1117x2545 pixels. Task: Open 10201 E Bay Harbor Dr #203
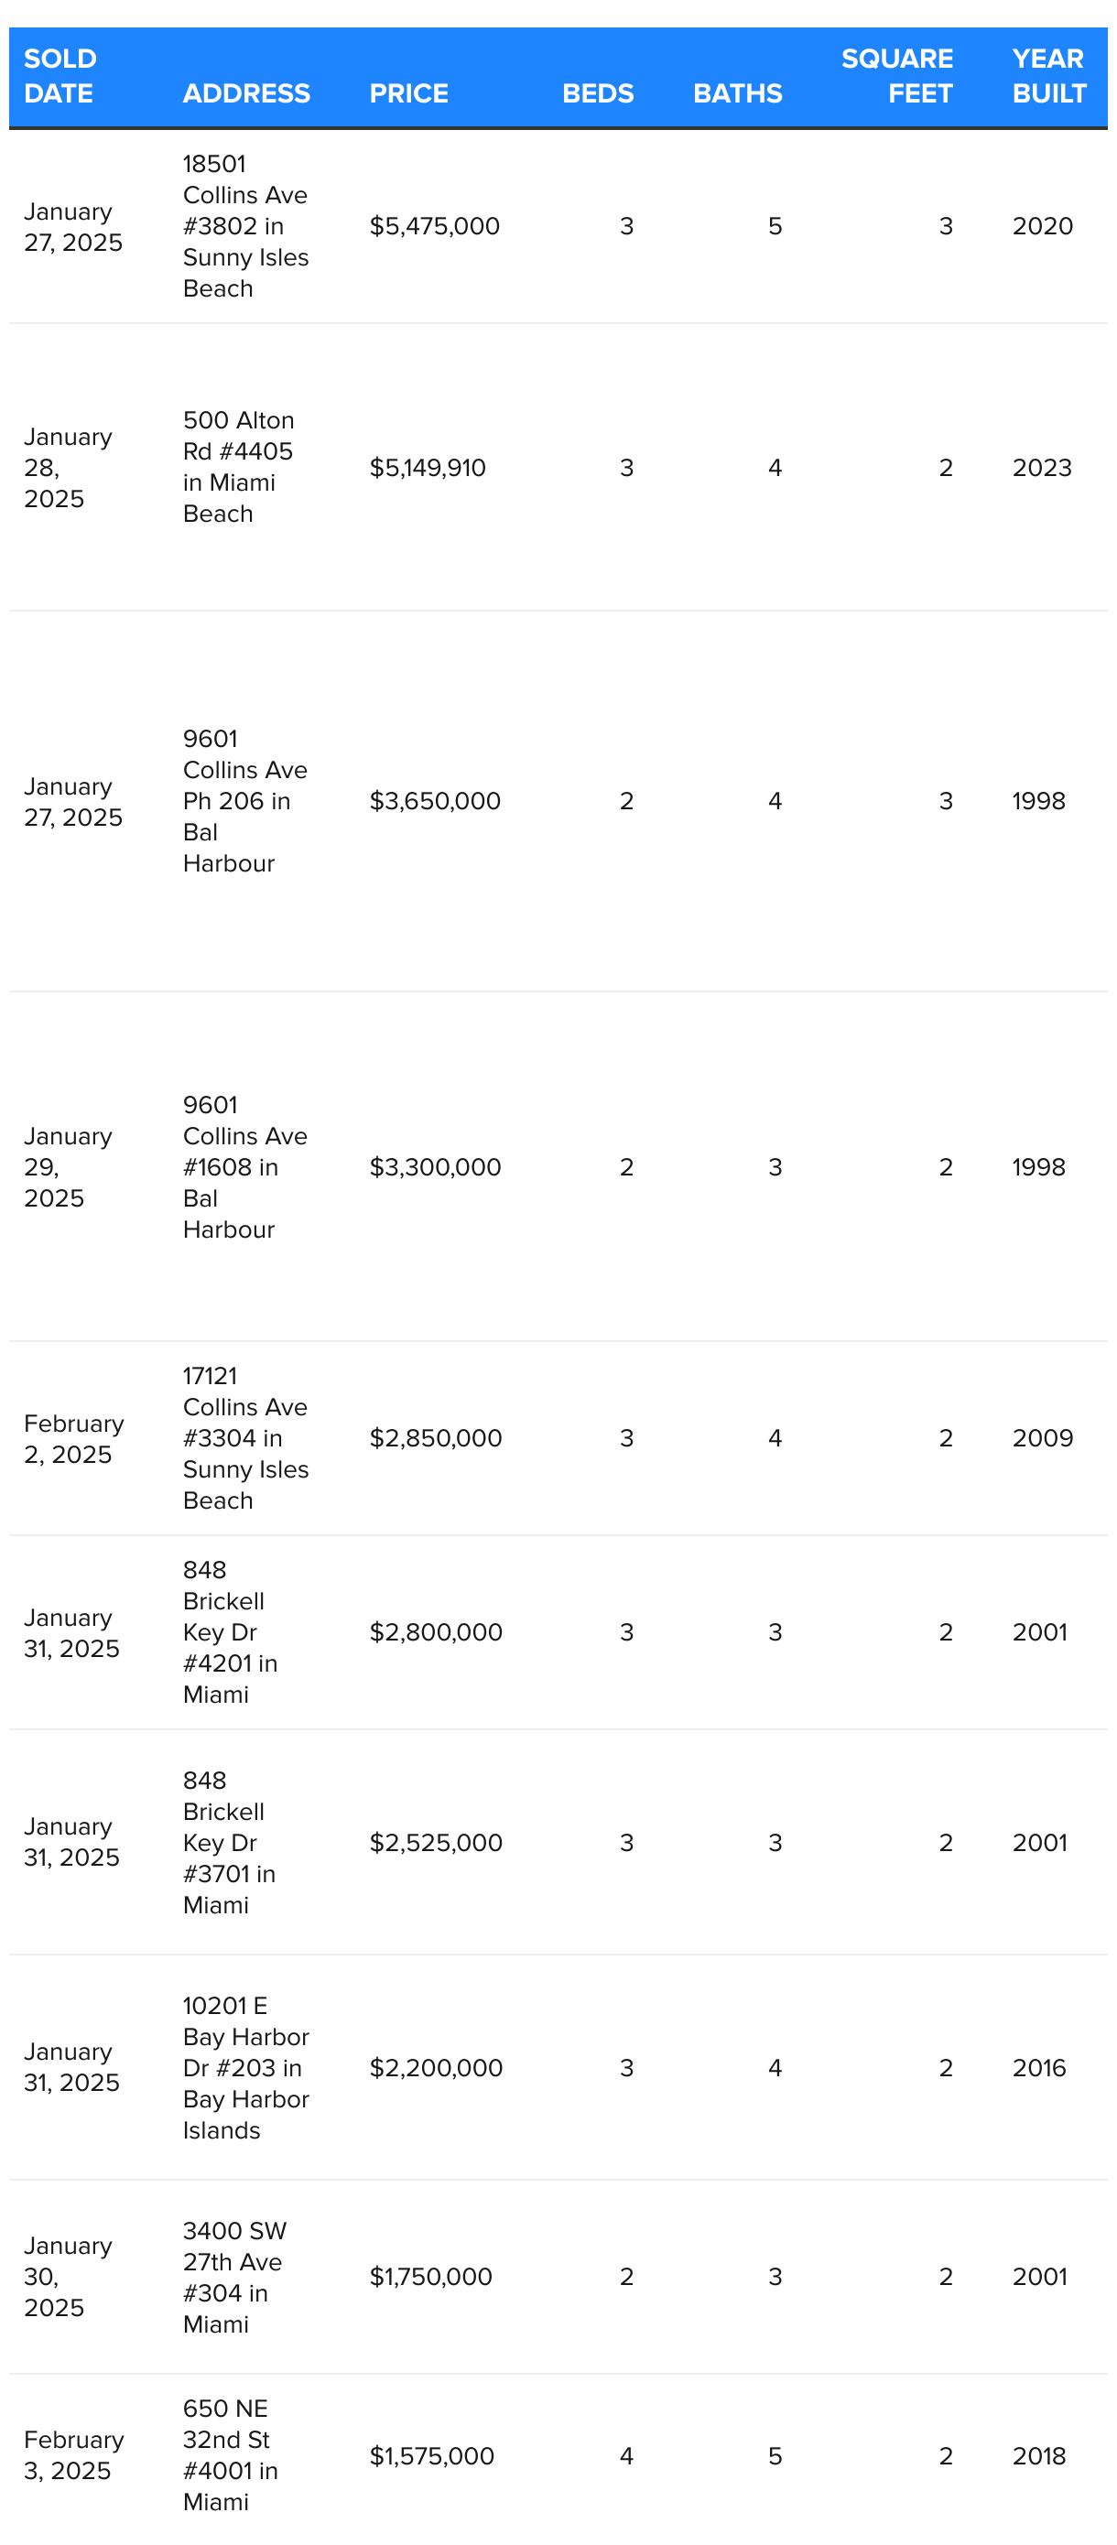pyautogui.click(x=246, y=2068)
